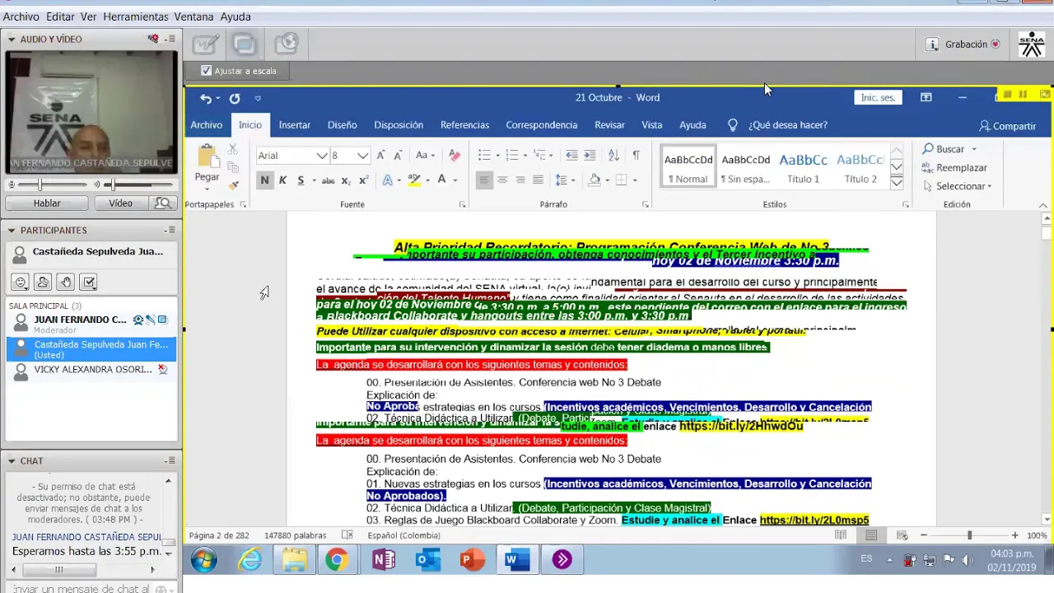The width and height of the screenshot is (1054, 593).
Task: Open the emoticon smiley button in Participantes
Action: click(x=21, y=282)
